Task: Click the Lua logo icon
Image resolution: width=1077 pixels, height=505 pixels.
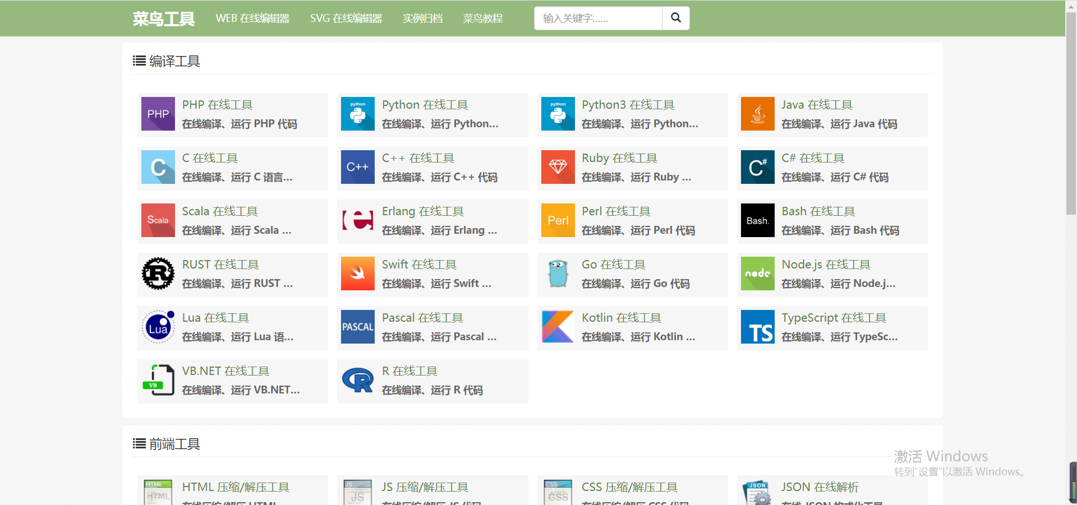Action: [158, 327]
